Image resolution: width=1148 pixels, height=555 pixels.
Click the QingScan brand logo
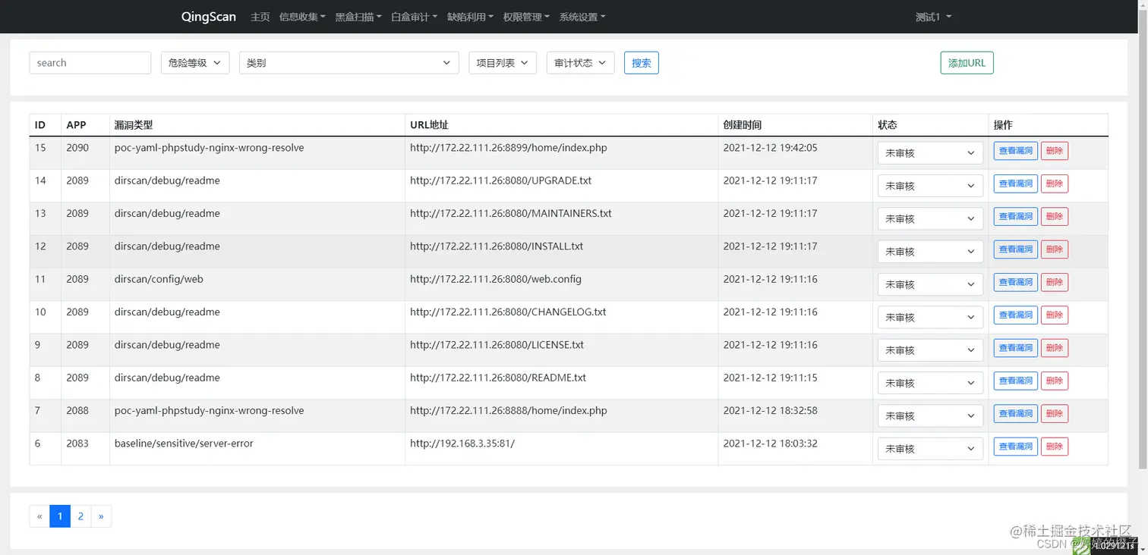[209, 17]
